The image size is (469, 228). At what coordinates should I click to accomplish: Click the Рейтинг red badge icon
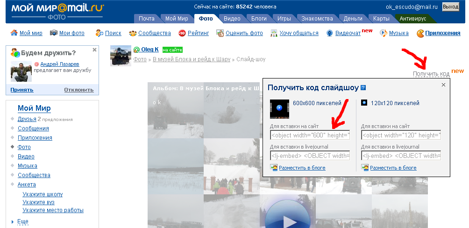click(x=182, y=33)
